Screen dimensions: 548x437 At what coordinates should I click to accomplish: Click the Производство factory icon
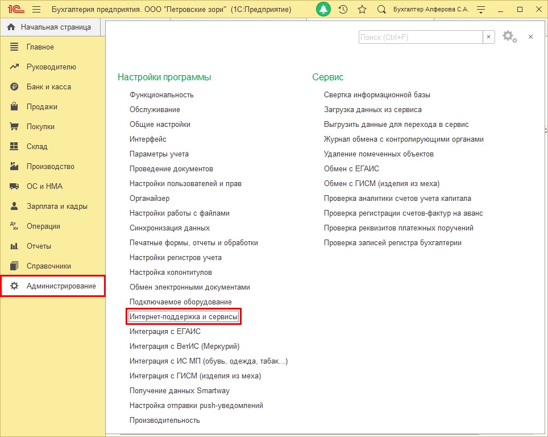(x=14, y=166)
